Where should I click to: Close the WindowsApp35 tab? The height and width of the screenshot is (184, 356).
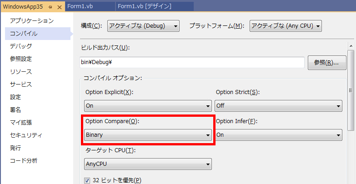pyautogui.click(x=60, y=7)
